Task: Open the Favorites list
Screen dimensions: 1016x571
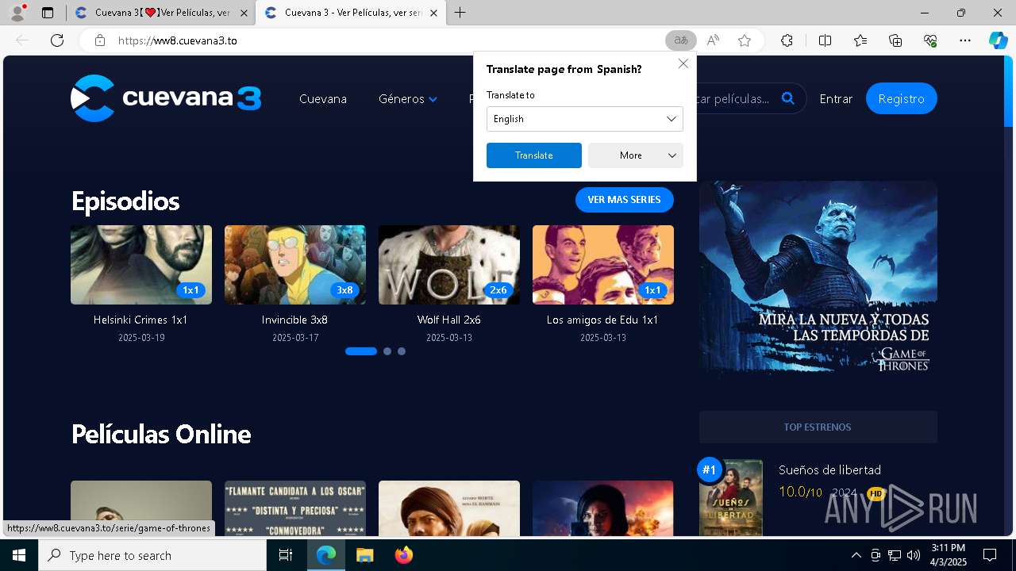Action: pyautogui.click(x=860, y=40)
